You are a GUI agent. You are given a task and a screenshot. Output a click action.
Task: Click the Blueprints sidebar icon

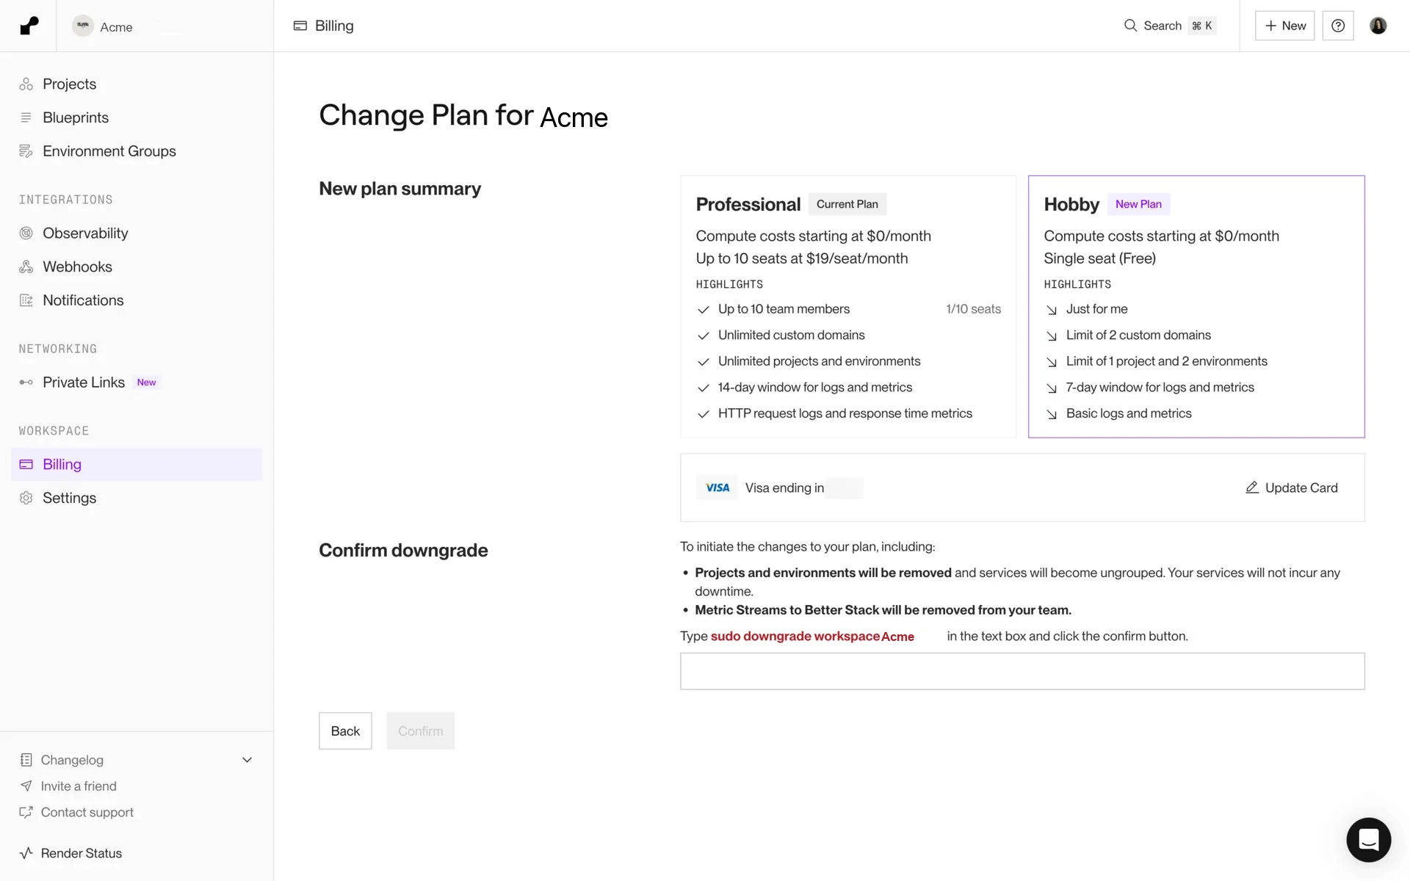point(26,117)
